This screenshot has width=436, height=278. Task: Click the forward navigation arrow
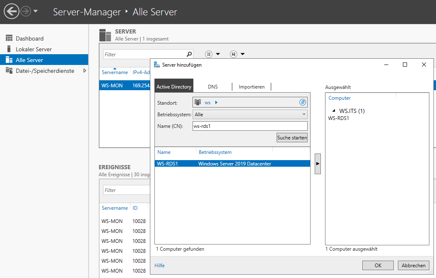click(x=26, y=12)
